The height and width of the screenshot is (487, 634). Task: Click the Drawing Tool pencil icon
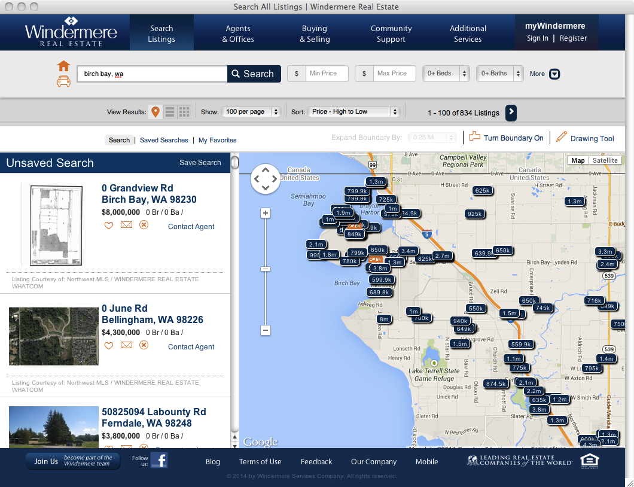(561, 137)
